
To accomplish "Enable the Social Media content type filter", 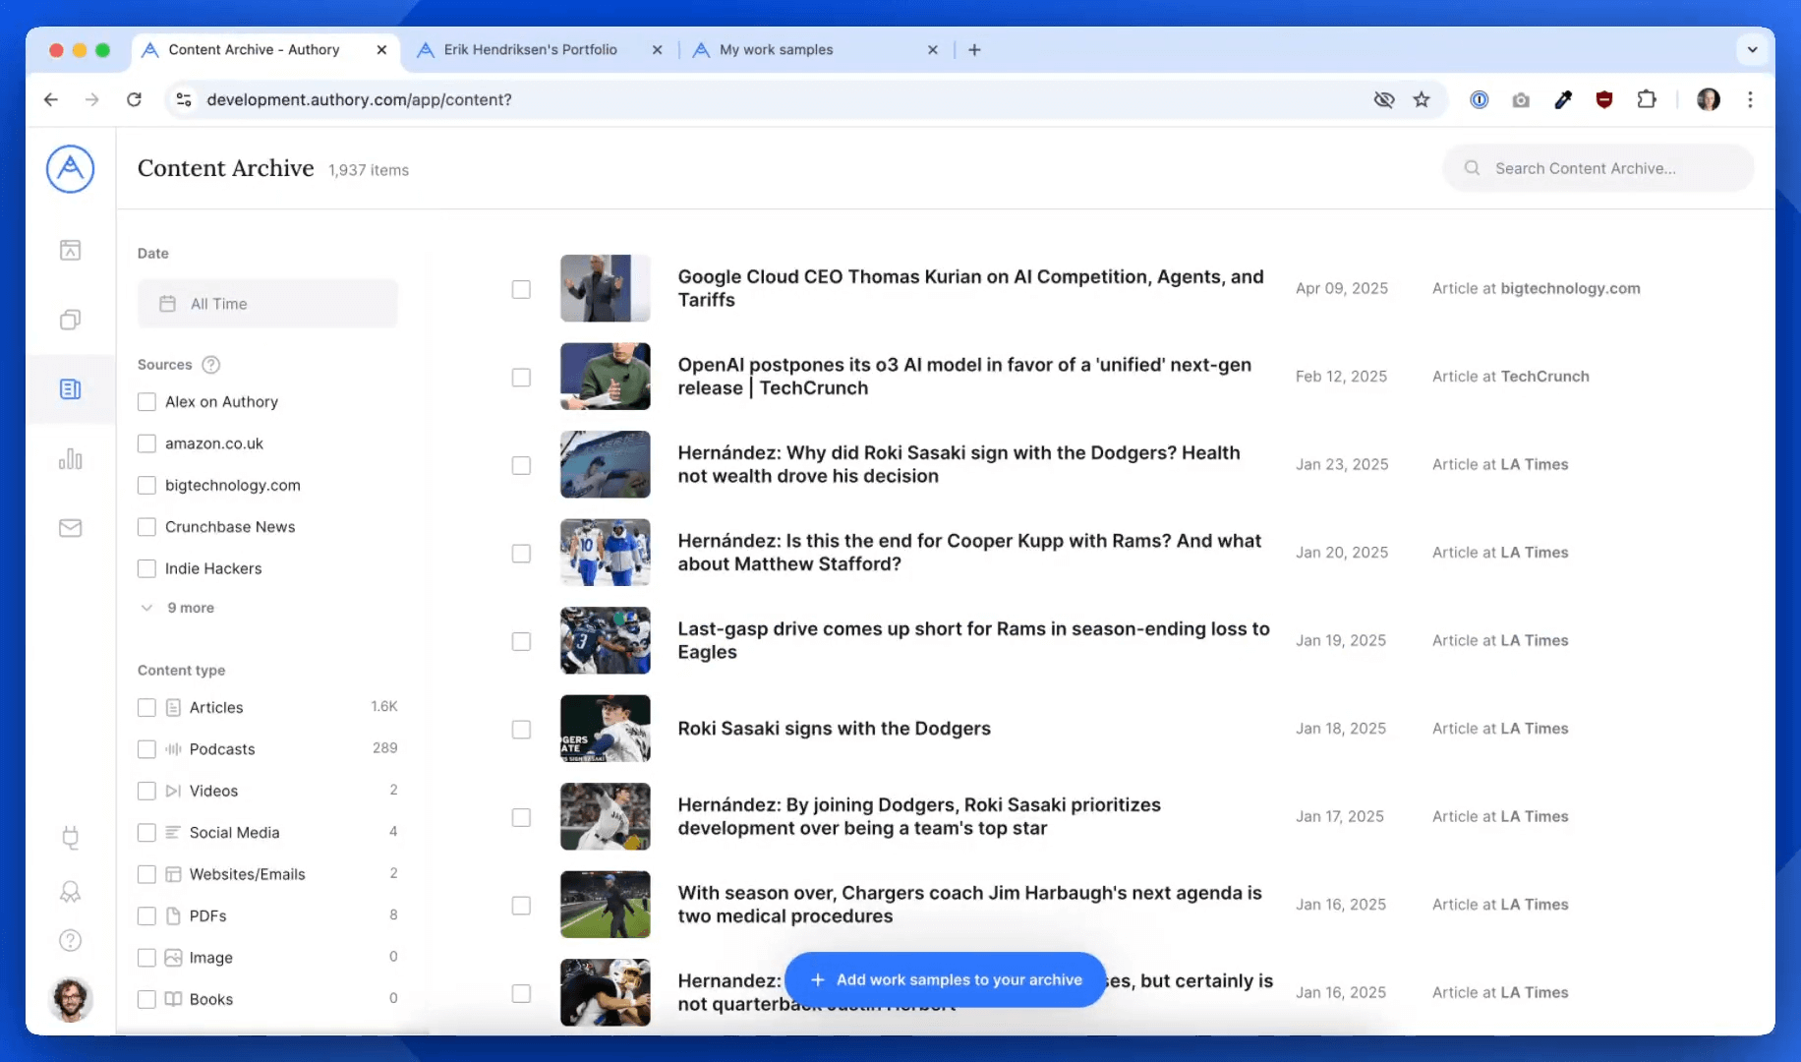I will [x=146, y=833].
